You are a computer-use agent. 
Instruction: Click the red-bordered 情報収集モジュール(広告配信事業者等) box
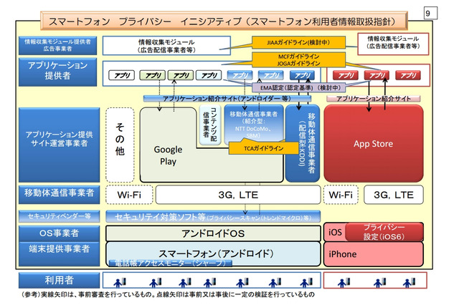pos(393,44)
